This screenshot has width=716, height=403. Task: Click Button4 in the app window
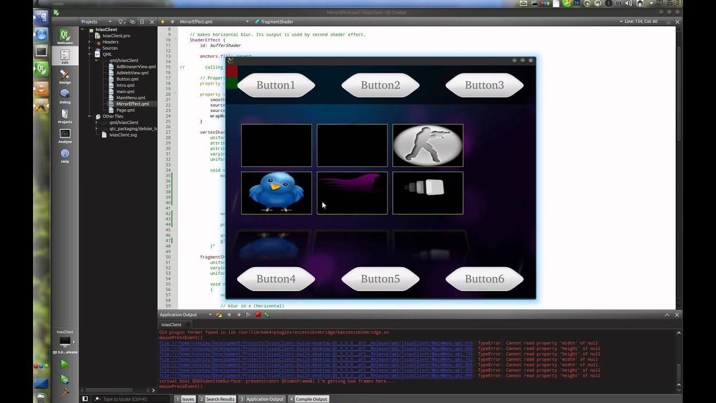pyautogui.click(x=276, y=279)
